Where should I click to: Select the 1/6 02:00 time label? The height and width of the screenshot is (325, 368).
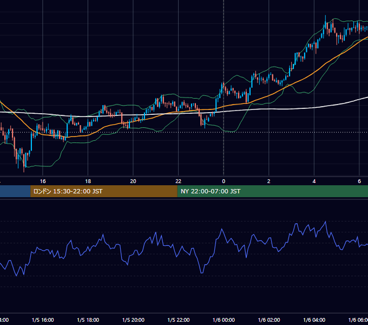[x=269, y=320]
